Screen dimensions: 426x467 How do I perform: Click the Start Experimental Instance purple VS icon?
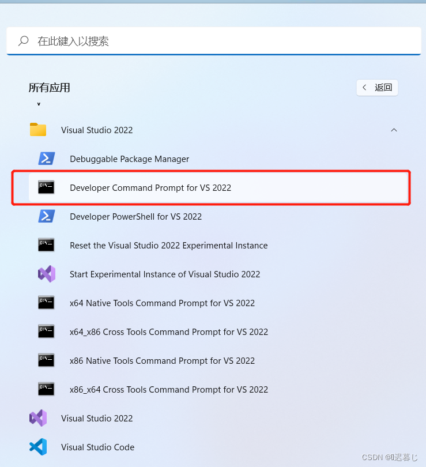(x=47, y=274)
